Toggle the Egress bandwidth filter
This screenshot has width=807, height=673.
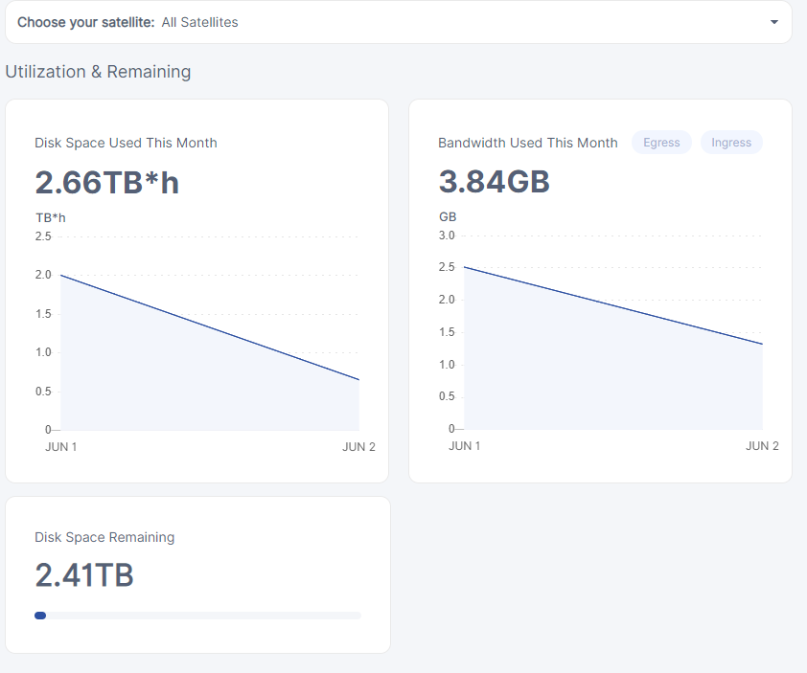tap(661, 143)
